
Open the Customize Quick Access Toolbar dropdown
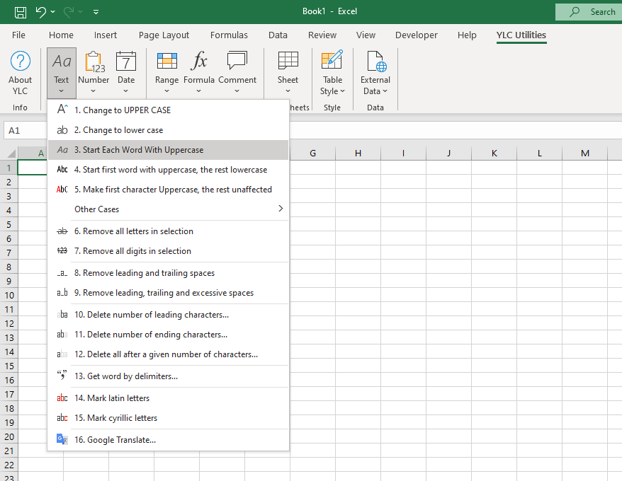96,12
